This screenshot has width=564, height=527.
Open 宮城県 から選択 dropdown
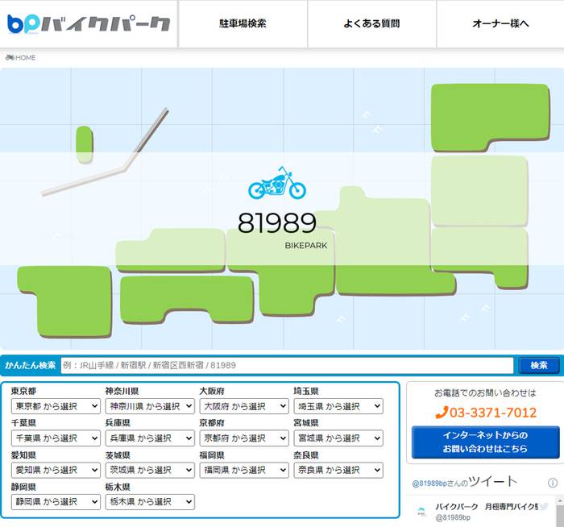(338, 438)
